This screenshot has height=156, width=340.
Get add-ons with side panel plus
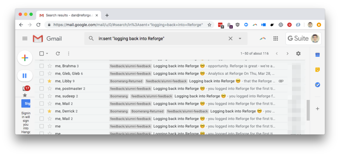(x=317, y=108)
